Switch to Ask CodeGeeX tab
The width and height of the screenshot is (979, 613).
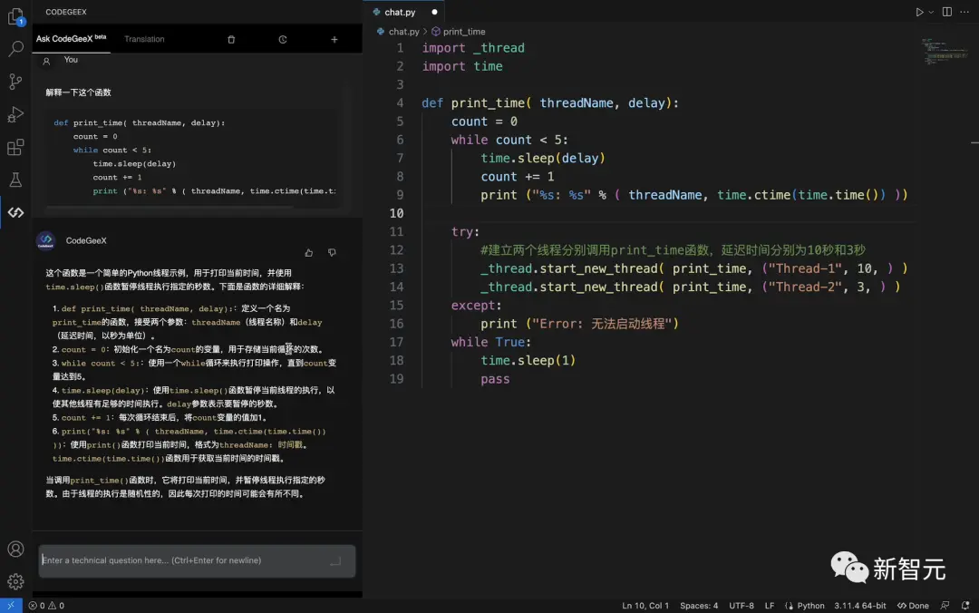click(x=71, y=39)
